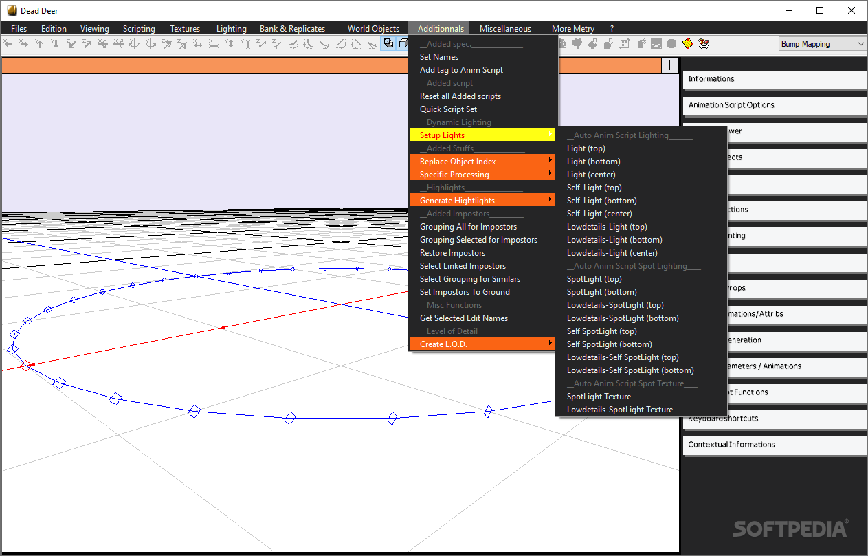Click the Y-axis down arrow move icon
The image size is (868, 556).
coord(55,43)
